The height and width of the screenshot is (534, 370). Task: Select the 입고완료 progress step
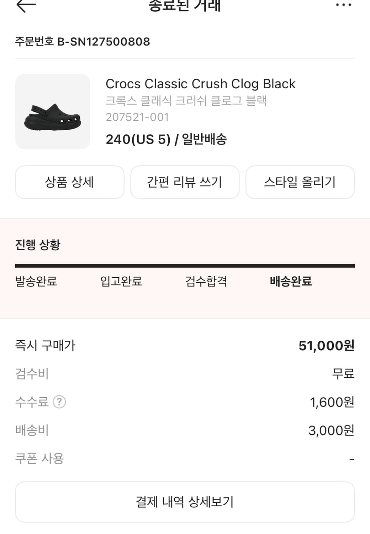(x=121, y=281)
